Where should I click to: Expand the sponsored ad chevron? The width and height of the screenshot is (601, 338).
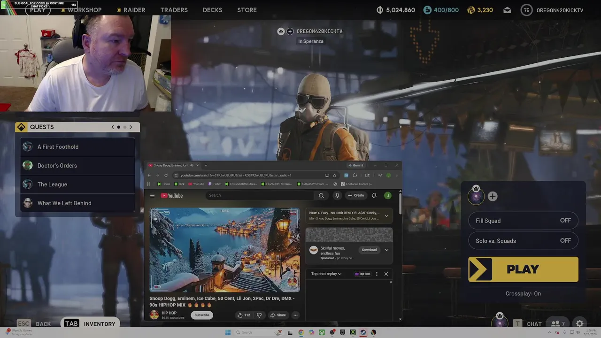tap(386, 250)
